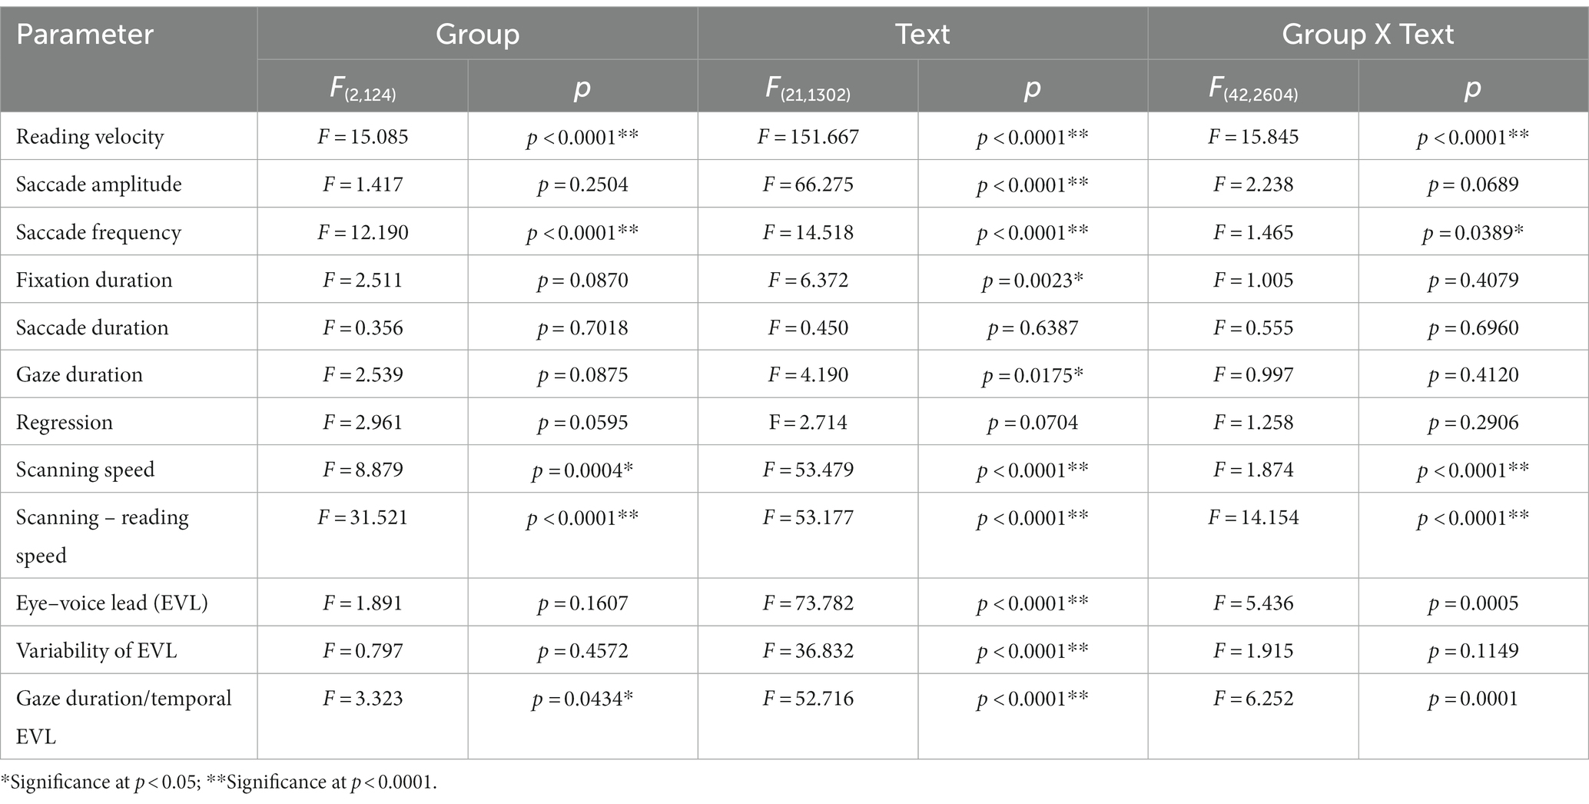The image size is (1589, 804).
Task: Click the Eye–voice lead (EVL) label
Action: (112, 603)
